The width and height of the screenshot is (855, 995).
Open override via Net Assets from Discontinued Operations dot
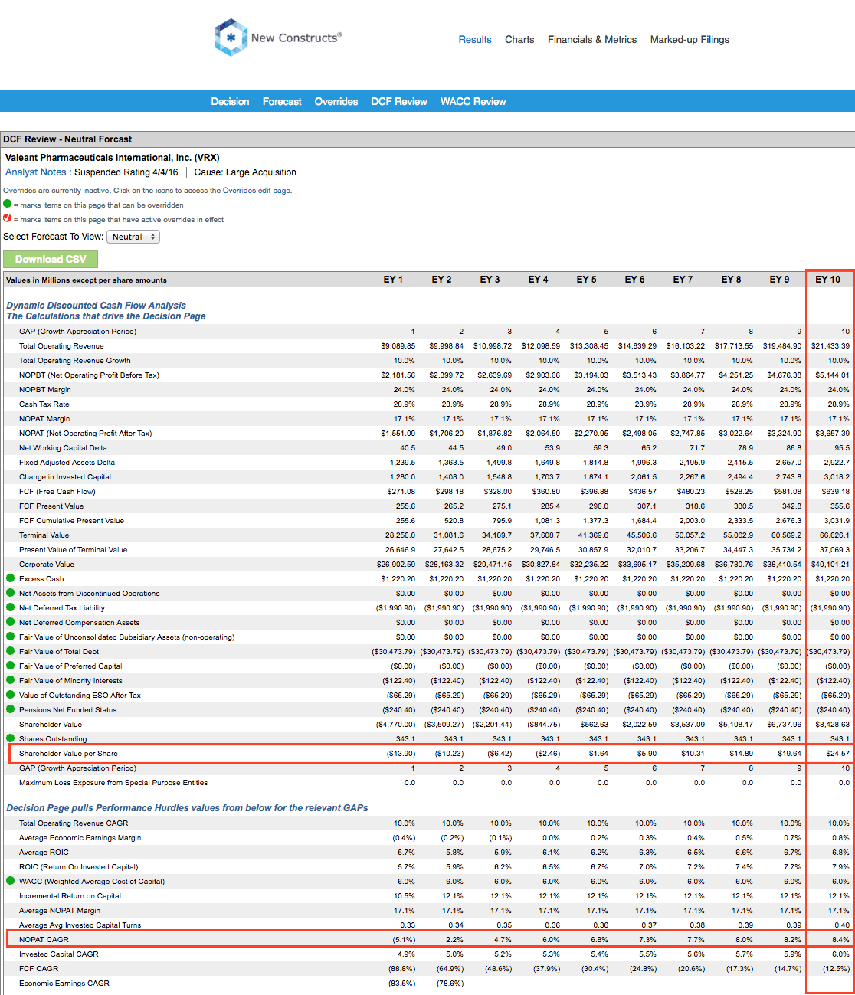(11, 593)
